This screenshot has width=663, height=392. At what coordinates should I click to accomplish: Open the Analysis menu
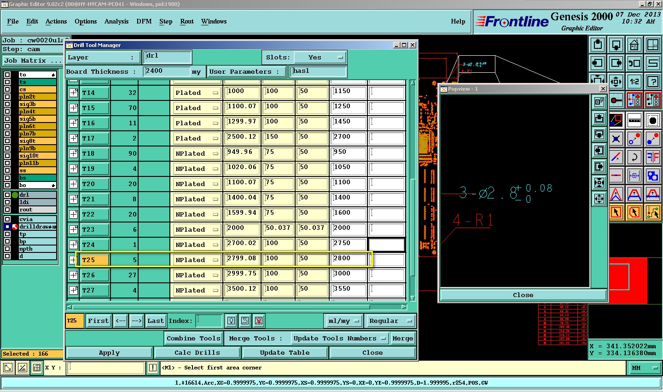click(x=116, y=22)
